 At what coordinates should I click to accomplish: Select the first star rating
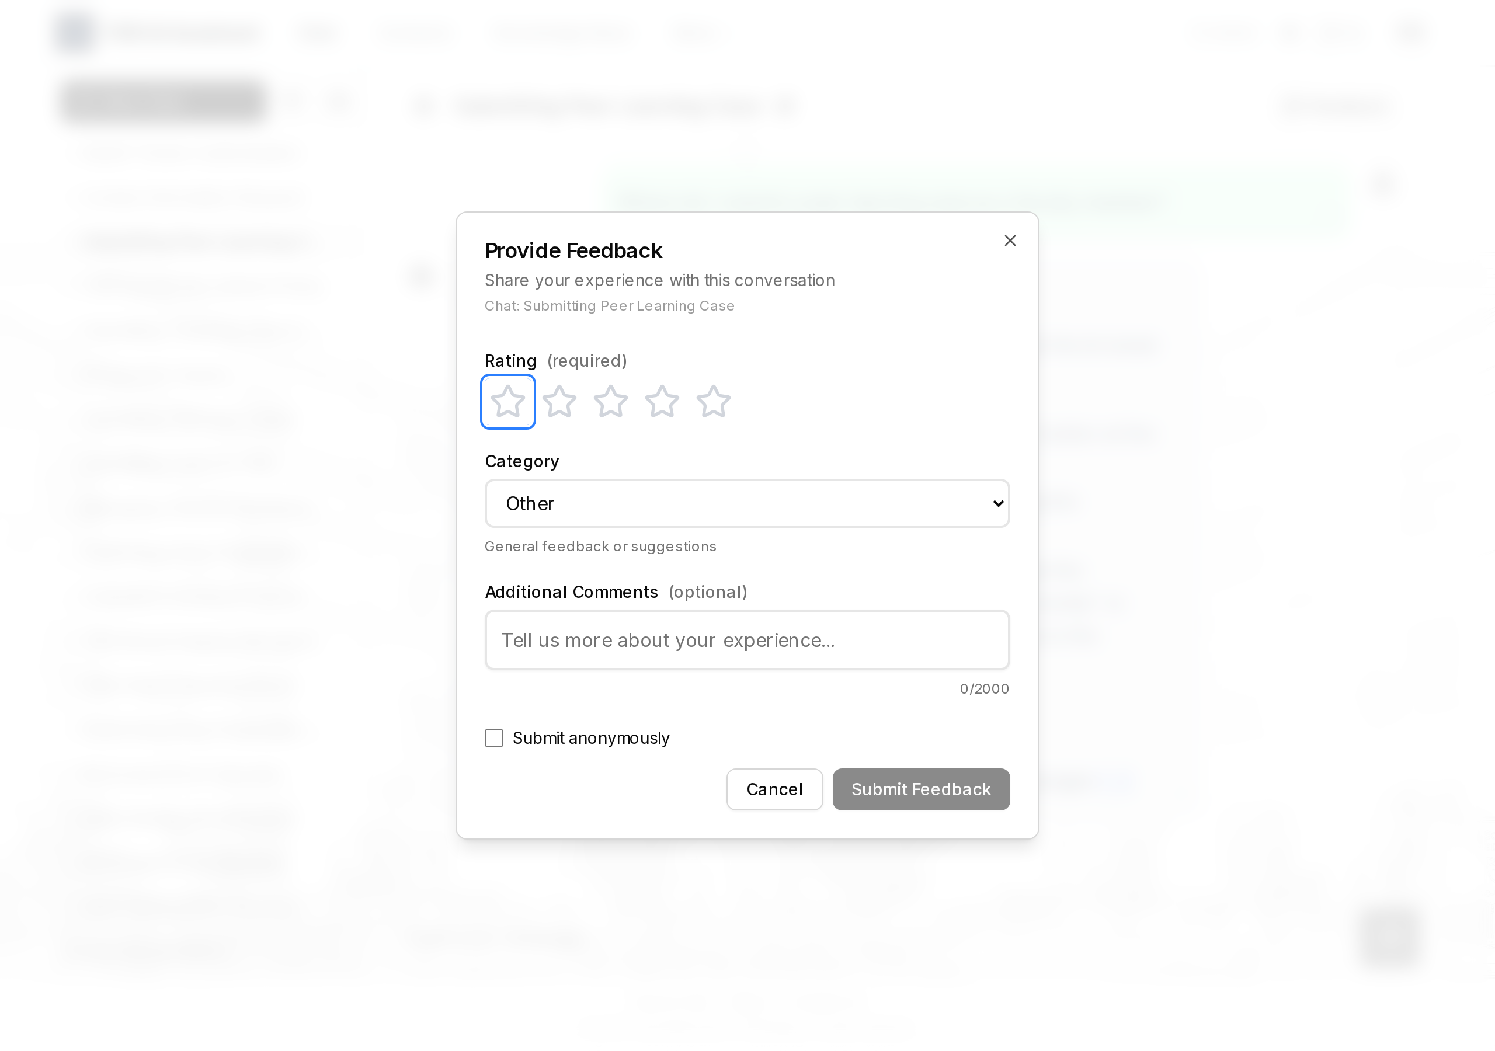tap(508, 401)
